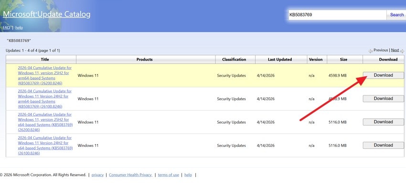Screen dimensions: 406x186
Task: Click the "KB5083769" search term heading
Action: pyautogui.click(x=19, y=41)
